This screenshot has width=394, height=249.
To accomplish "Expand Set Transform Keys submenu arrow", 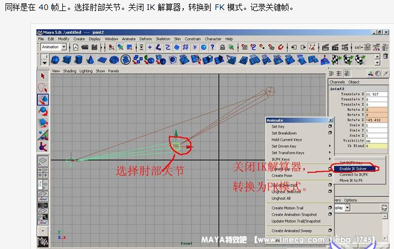I will (x=329, y=152).
